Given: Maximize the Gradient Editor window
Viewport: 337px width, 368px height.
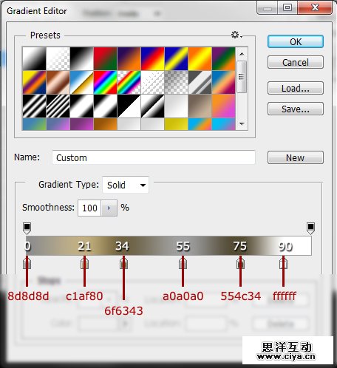Looking at the screenshot, I should (x=287, y=7).
